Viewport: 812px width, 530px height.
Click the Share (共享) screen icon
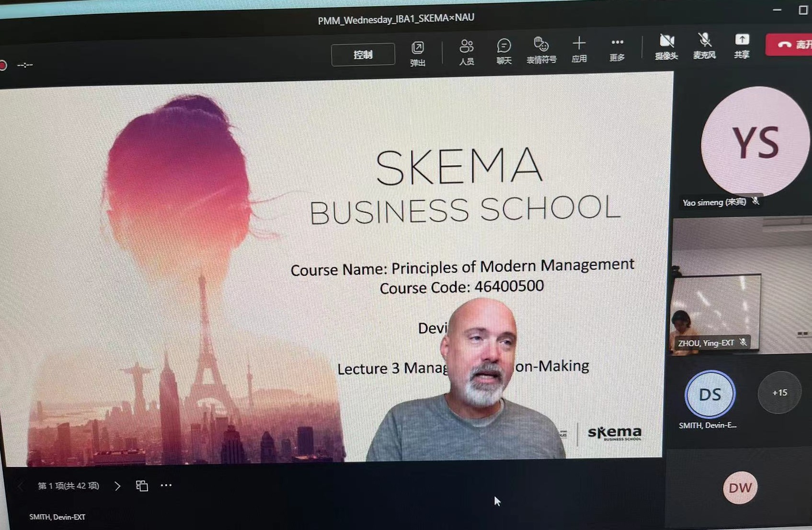pos(742,46)
